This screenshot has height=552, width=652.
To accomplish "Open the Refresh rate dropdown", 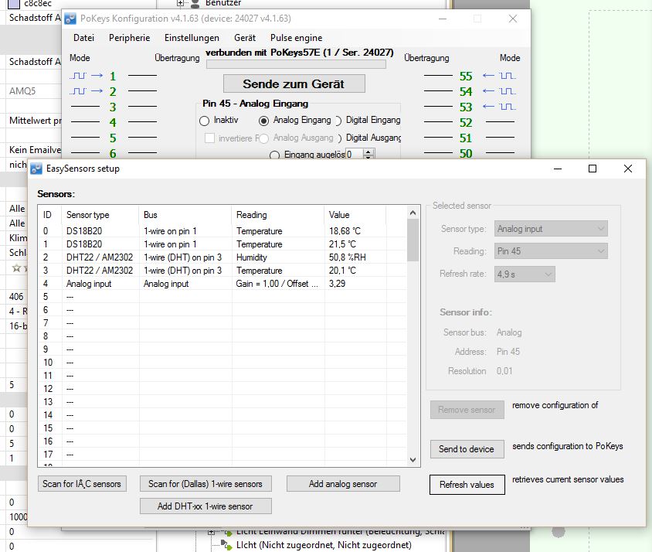I will 525,274.
